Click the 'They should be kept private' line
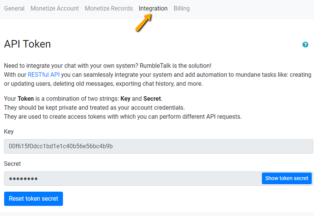Image resolution: width=314 pixels, height=216 pixels. click(94, 108)
